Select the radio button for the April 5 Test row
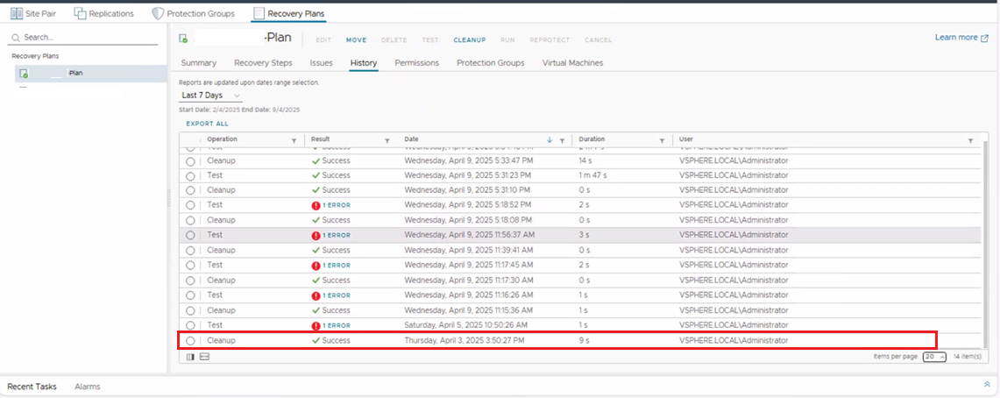Viewport: 1000px width, 398px height. (191, 325)
